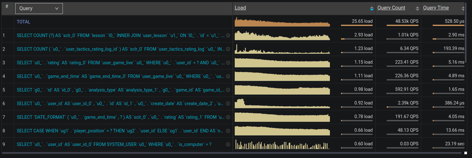The image size is (472, 158).
Task: Select the TOTAL row label
Action: 23,22
